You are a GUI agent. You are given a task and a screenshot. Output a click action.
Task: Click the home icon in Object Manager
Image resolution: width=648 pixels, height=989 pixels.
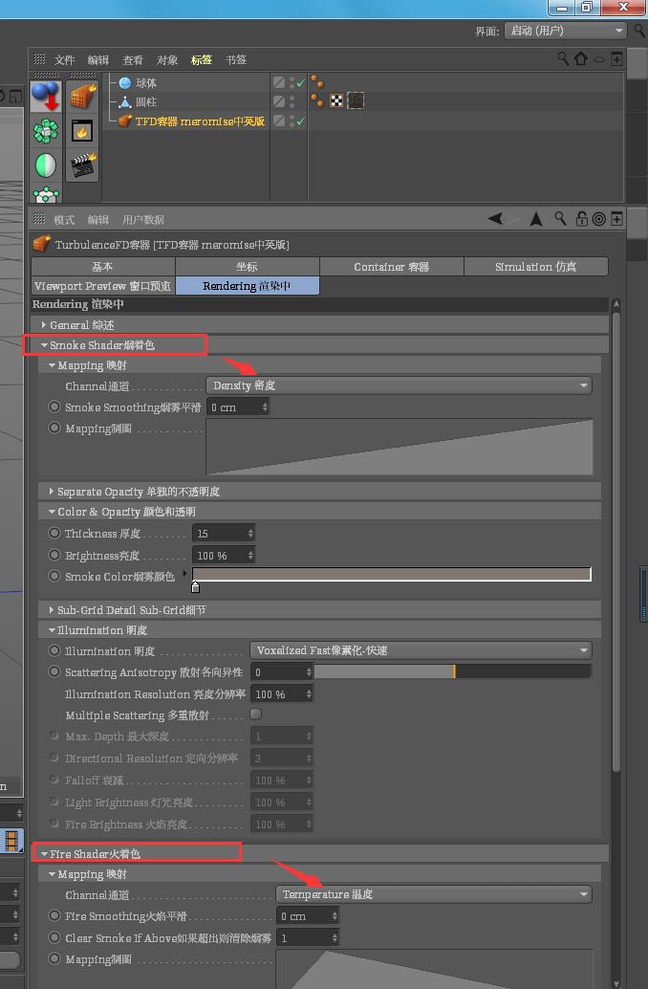click(x=580, y=59)
